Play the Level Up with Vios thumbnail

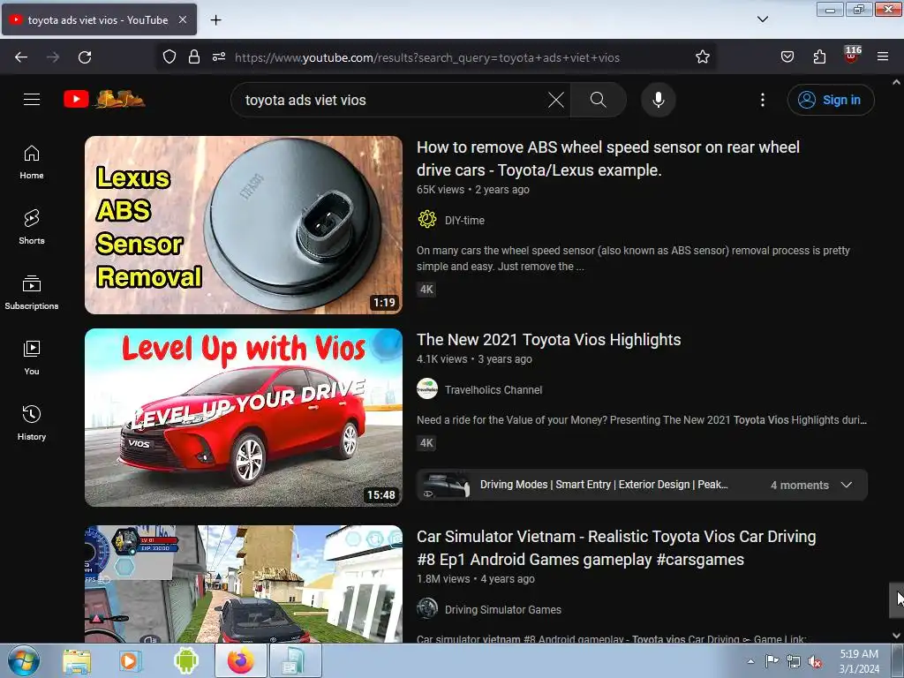click(x=244, y=418)
